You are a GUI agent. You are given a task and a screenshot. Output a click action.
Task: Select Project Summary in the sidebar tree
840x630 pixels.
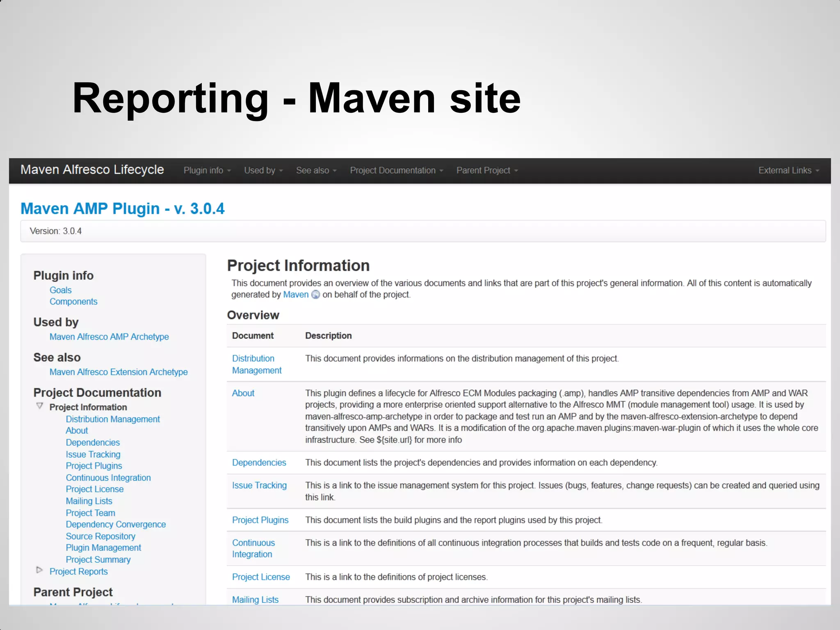pos(98,560)
